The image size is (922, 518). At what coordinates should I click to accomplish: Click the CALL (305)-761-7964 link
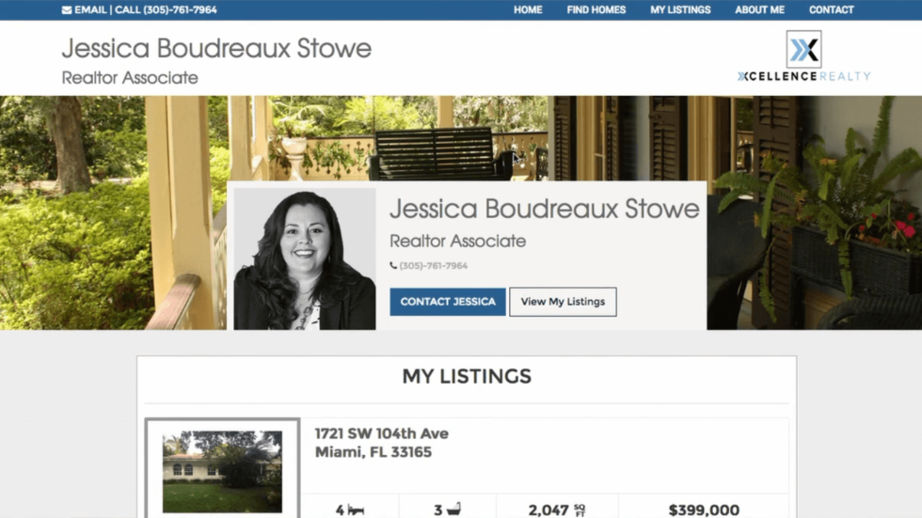coord(166,10)
